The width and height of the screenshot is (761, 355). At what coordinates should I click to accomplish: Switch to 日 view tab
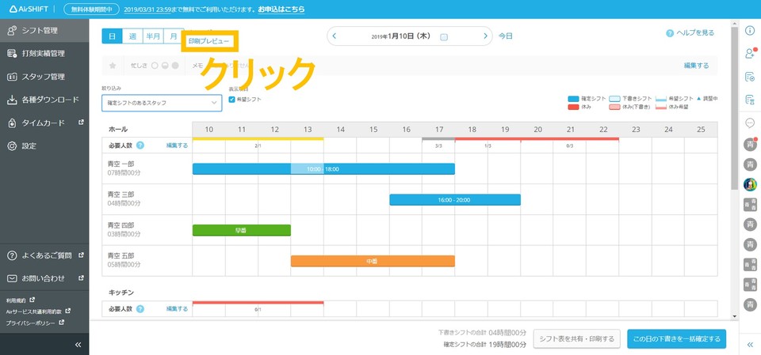[x=112, y=36]
